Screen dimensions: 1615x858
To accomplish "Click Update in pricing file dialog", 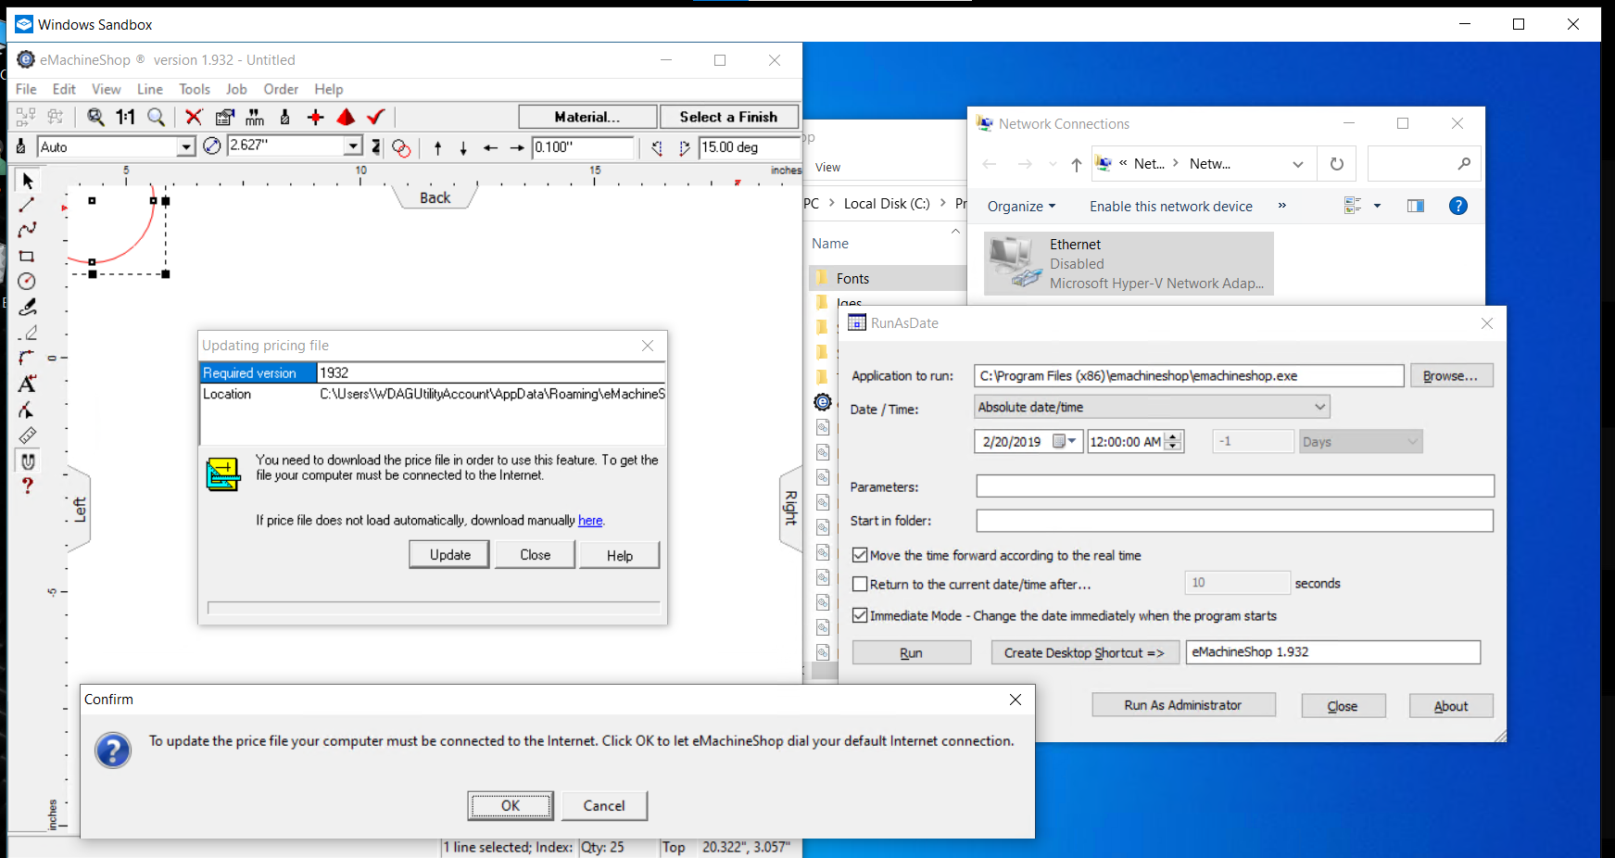I will (449, 554).
